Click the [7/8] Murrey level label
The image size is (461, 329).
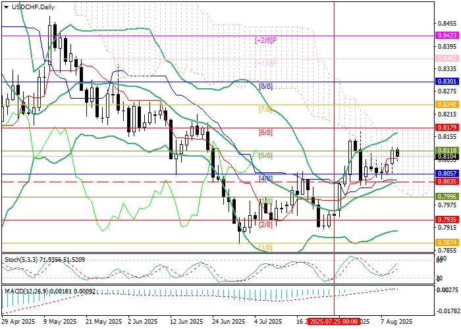coord(265,110)
